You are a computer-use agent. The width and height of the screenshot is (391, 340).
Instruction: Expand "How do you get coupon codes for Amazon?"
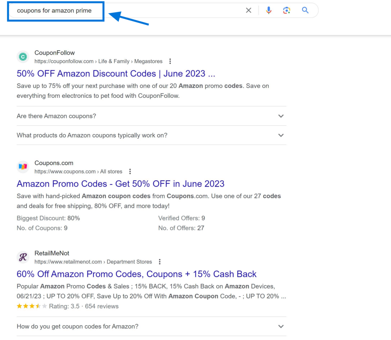pyautogui.click(x=281, y=326)
